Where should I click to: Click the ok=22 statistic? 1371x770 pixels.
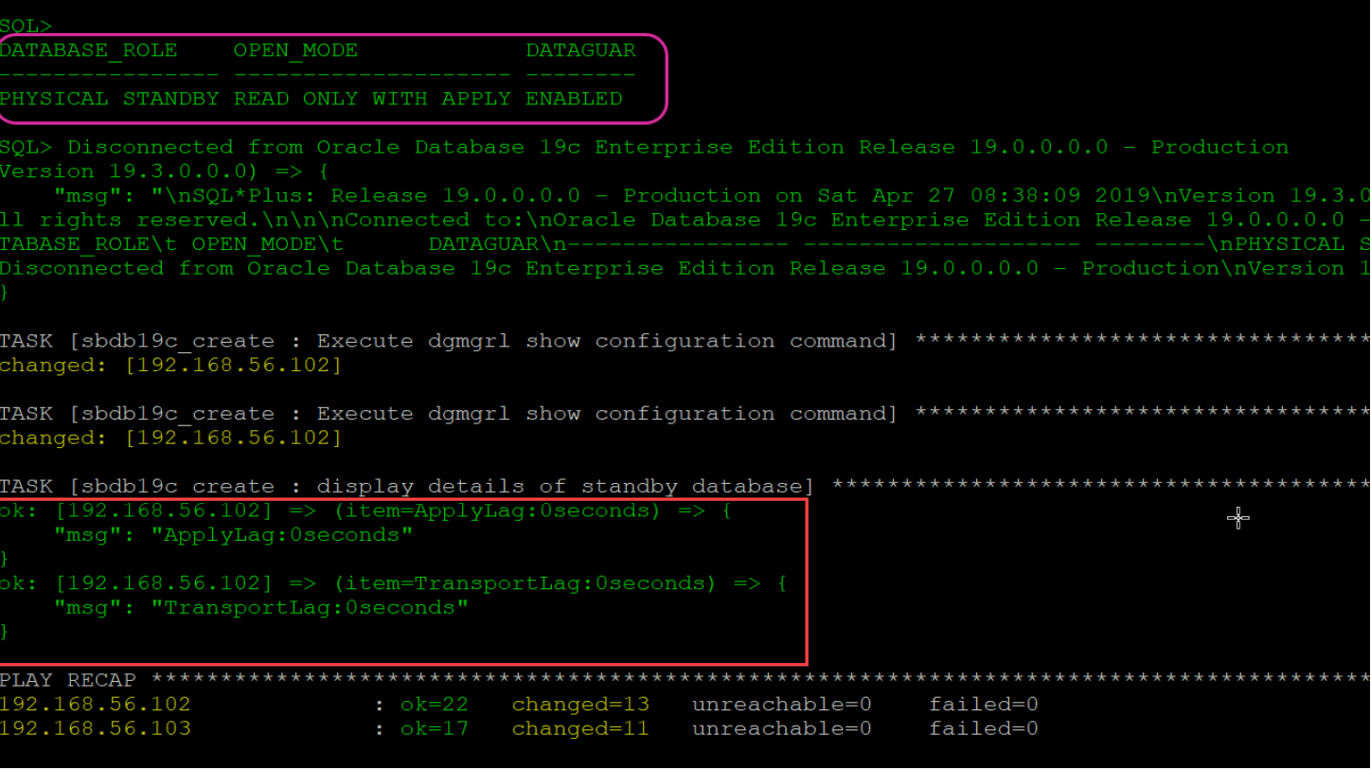coord(437,704)
